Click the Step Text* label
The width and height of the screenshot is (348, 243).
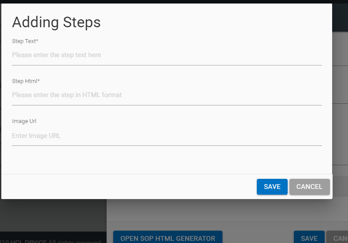[25, 41]
